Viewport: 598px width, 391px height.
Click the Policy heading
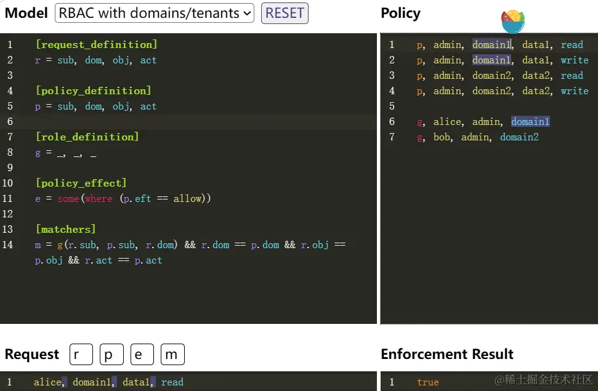click(x=400, y=13)
